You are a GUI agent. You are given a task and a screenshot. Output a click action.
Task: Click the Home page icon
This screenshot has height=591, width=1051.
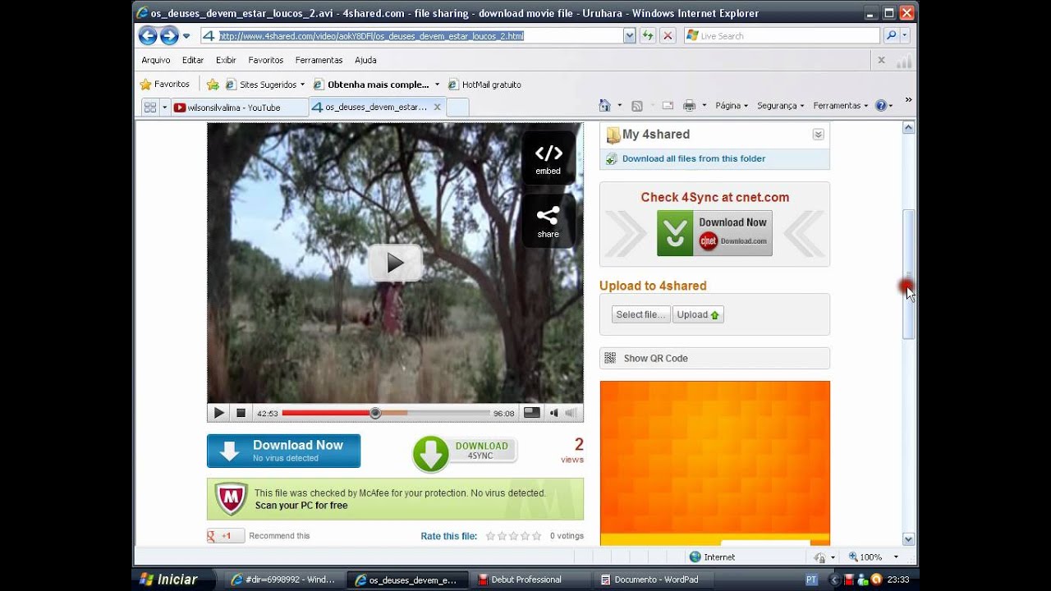click(605, 106)
